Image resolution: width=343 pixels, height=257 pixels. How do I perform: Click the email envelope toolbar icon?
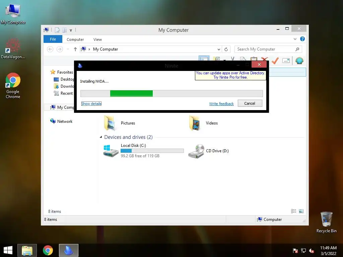click(x=286, y=61)
